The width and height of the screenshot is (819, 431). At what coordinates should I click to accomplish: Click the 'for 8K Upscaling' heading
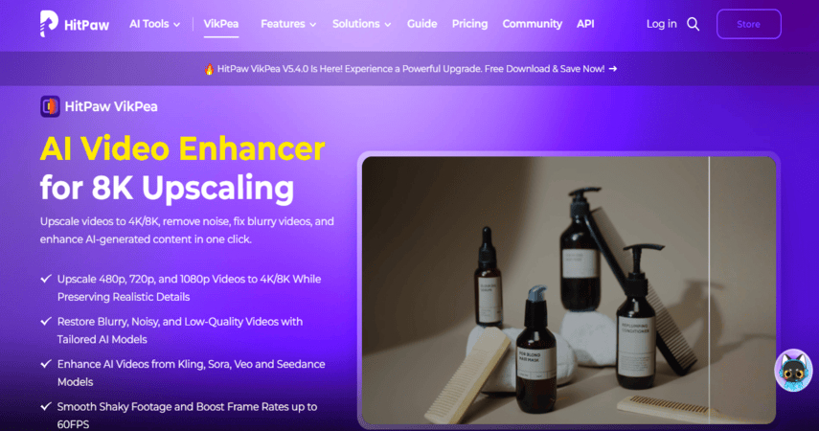[167, 188]
